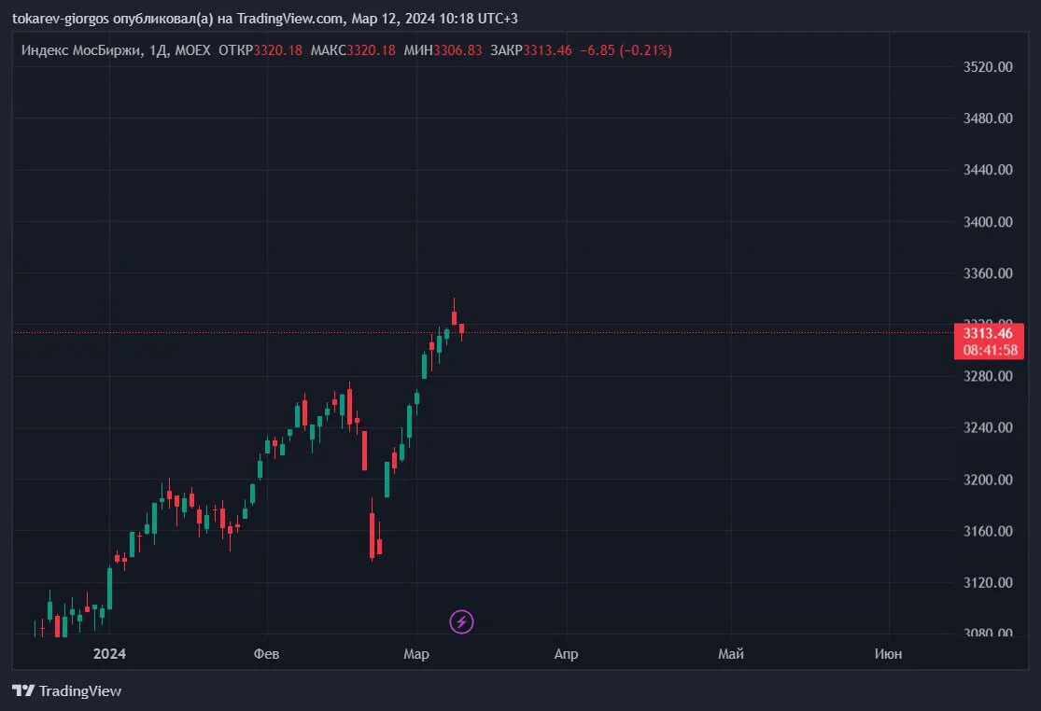Click the Апр time axis label
The width and height of the screenshot is (1041, 711).
tap(567, 654)
